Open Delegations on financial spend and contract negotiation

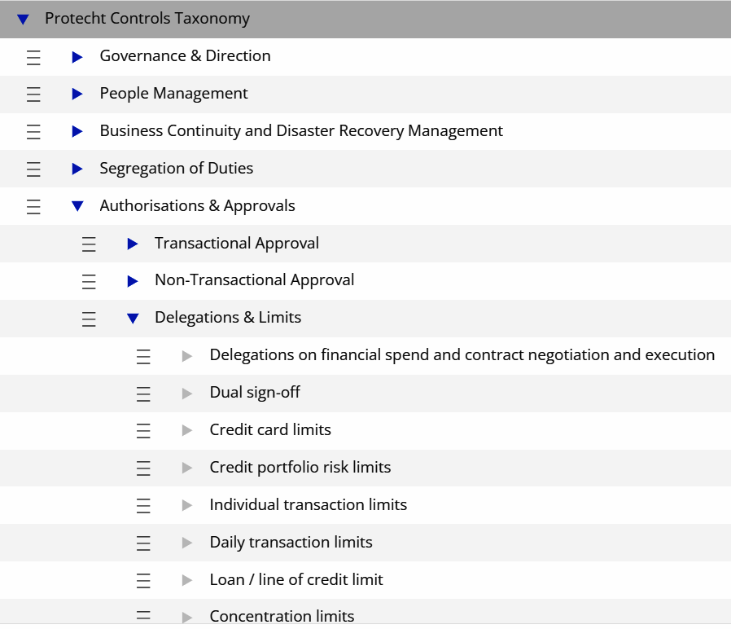462,355
